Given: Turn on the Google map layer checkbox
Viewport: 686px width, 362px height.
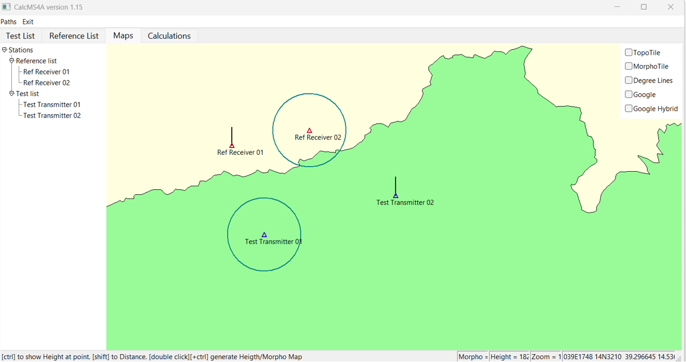Looking at the screenshot, I should (628, 94).
